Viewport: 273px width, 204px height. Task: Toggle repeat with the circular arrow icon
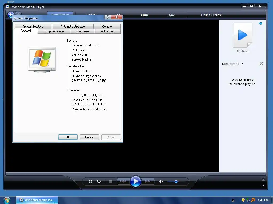[99, 181]
